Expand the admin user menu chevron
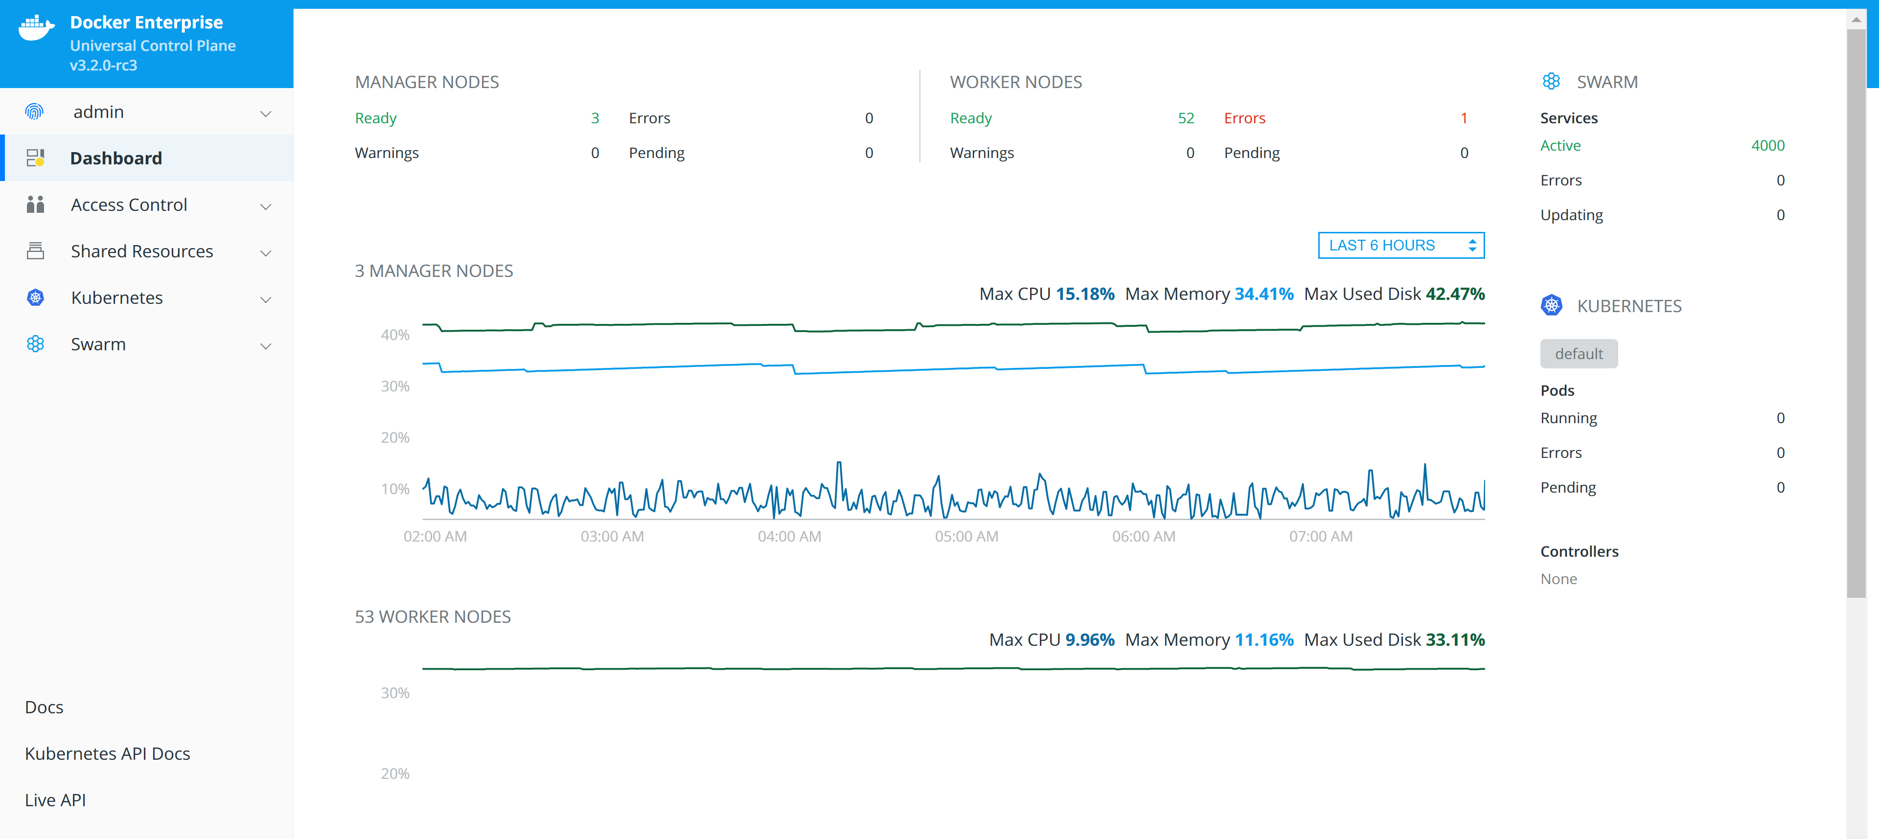Screen dimensions: 1879x839 pos(266,113)
